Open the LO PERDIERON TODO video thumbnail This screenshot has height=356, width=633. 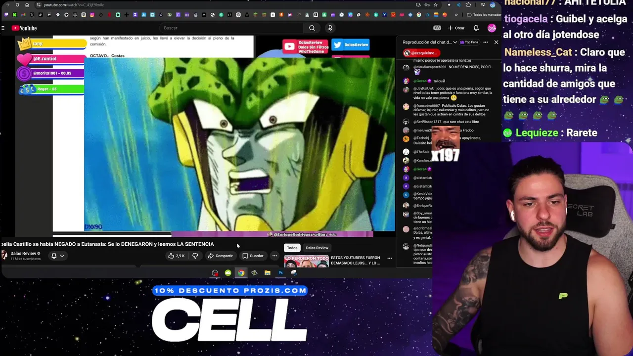pyautogui.click(x=306, y=261)
